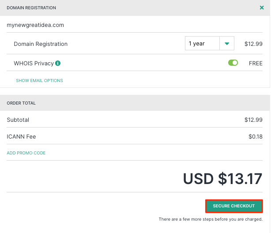Close the Domain Registration panel
271x233 pixels.
click(262, 8)
